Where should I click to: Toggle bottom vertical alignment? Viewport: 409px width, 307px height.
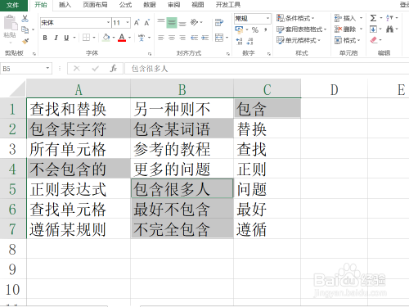182,24
